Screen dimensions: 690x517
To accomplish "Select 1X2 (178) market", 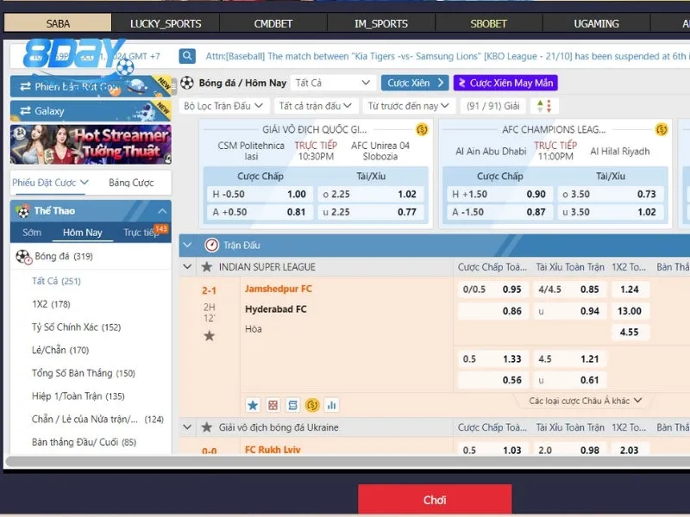I will click(51, 304).
